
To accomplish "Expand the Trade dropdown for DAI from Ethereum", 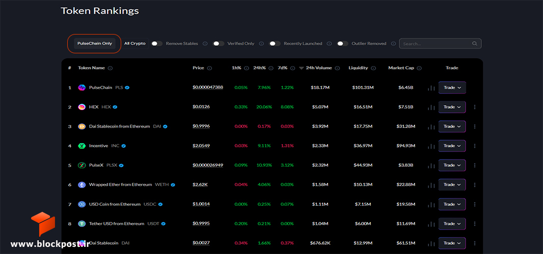I will point(452,126).
